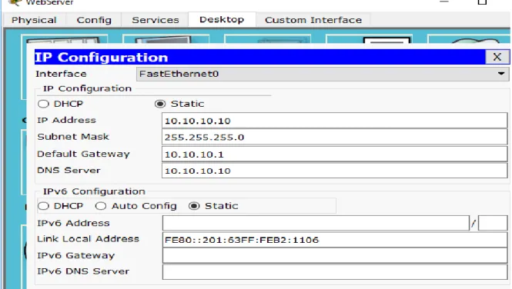Image resolution: width=512 pixels, height=289 pixels.
Task: Open the Config tab
Action: click(x=94, y=20)
